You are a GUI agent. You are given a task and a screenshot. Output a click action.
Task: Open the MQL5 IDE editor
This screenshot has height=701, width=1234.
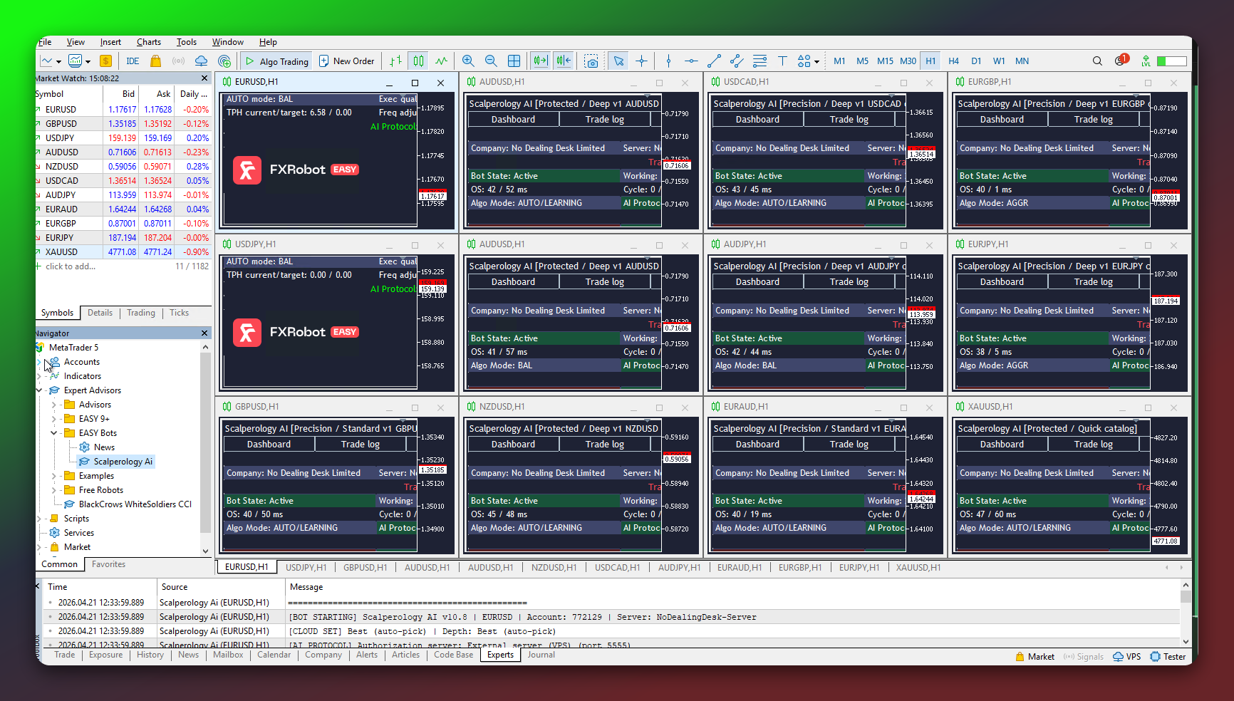132,61
